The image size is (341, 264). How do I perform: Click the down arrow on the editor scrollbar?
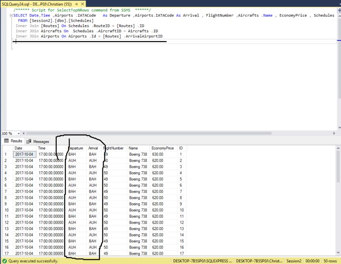338,128
